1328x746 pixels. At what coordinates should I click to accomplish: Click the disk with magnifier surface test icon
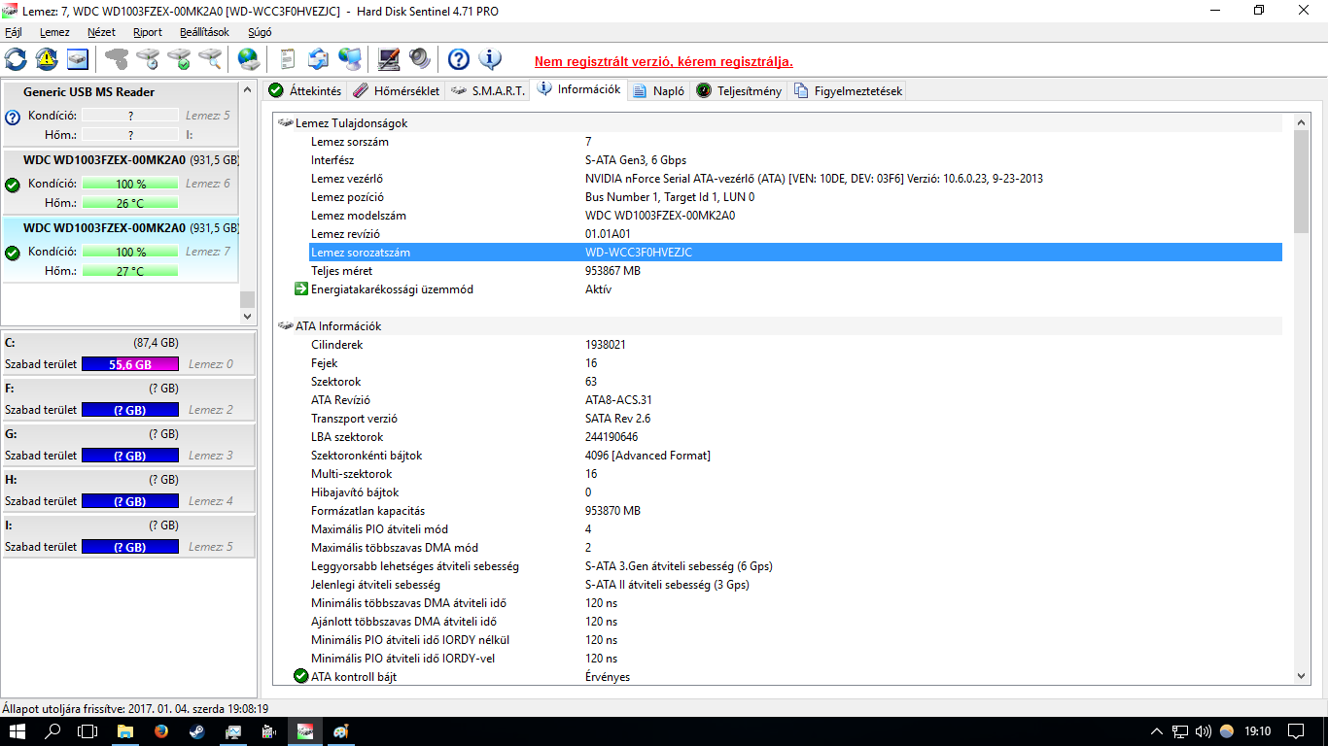coord(210,58)
